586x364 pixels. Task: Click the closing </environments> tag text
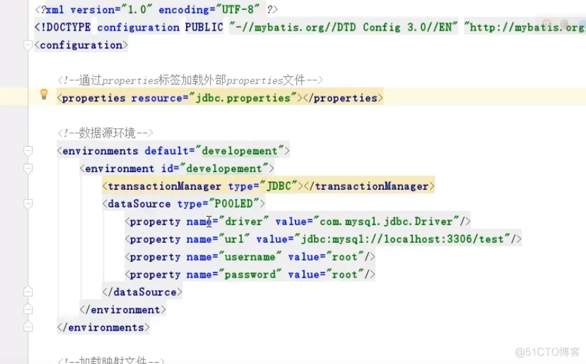pyautogui.click(x=104, y=327)
